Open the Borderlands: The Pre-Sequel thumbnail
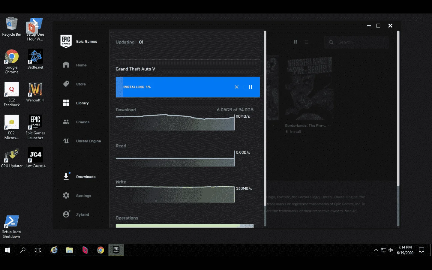This screenshot has width=432, height=270. (309, 88)
